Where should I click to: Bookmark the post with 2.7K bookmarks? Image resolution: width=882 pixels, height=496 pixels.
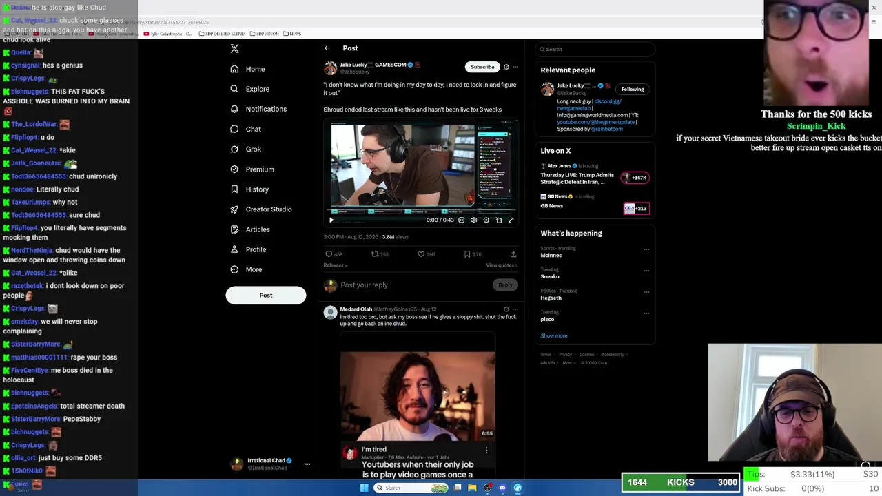[467, 254]
